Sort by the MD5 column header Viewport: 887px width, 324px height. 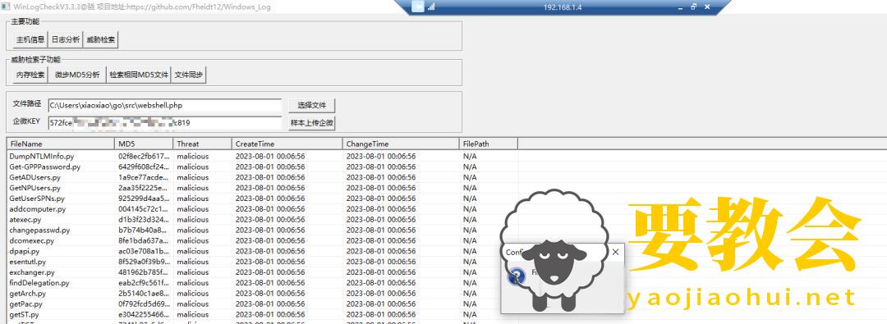point(144,144)
